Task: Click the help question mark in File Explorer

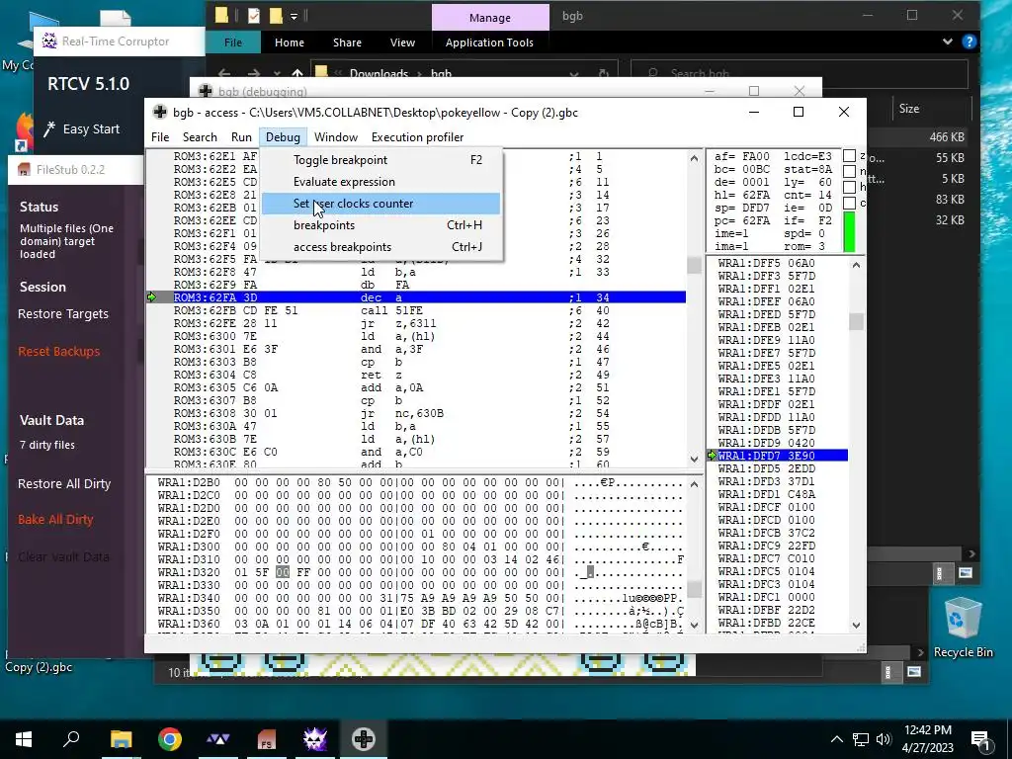Action: (969, 42)
